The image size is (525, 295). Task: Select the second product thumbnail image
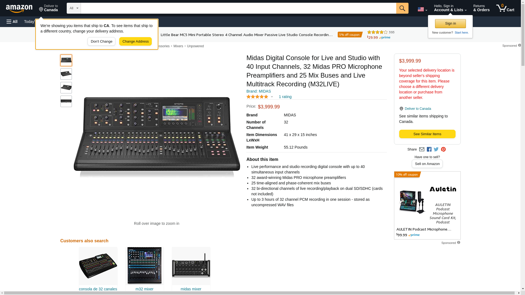(x=66, y=74)
